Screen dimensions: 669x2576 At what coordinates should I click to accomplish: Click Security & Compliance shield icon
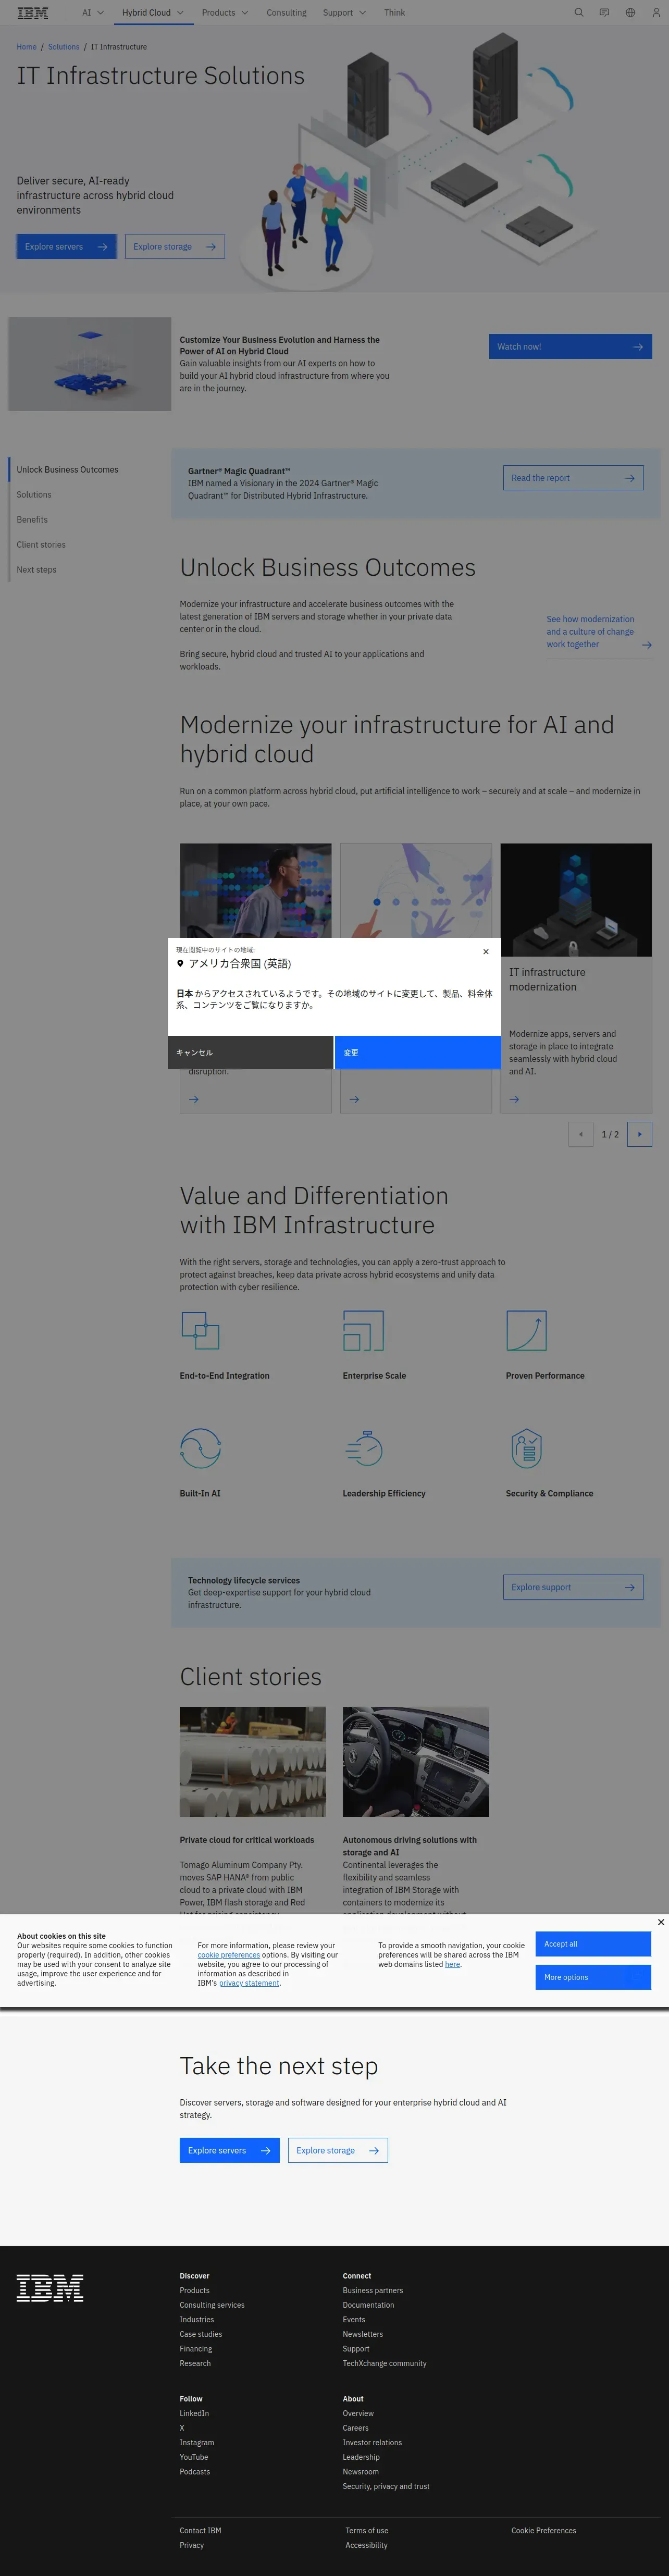point(526,1448)
